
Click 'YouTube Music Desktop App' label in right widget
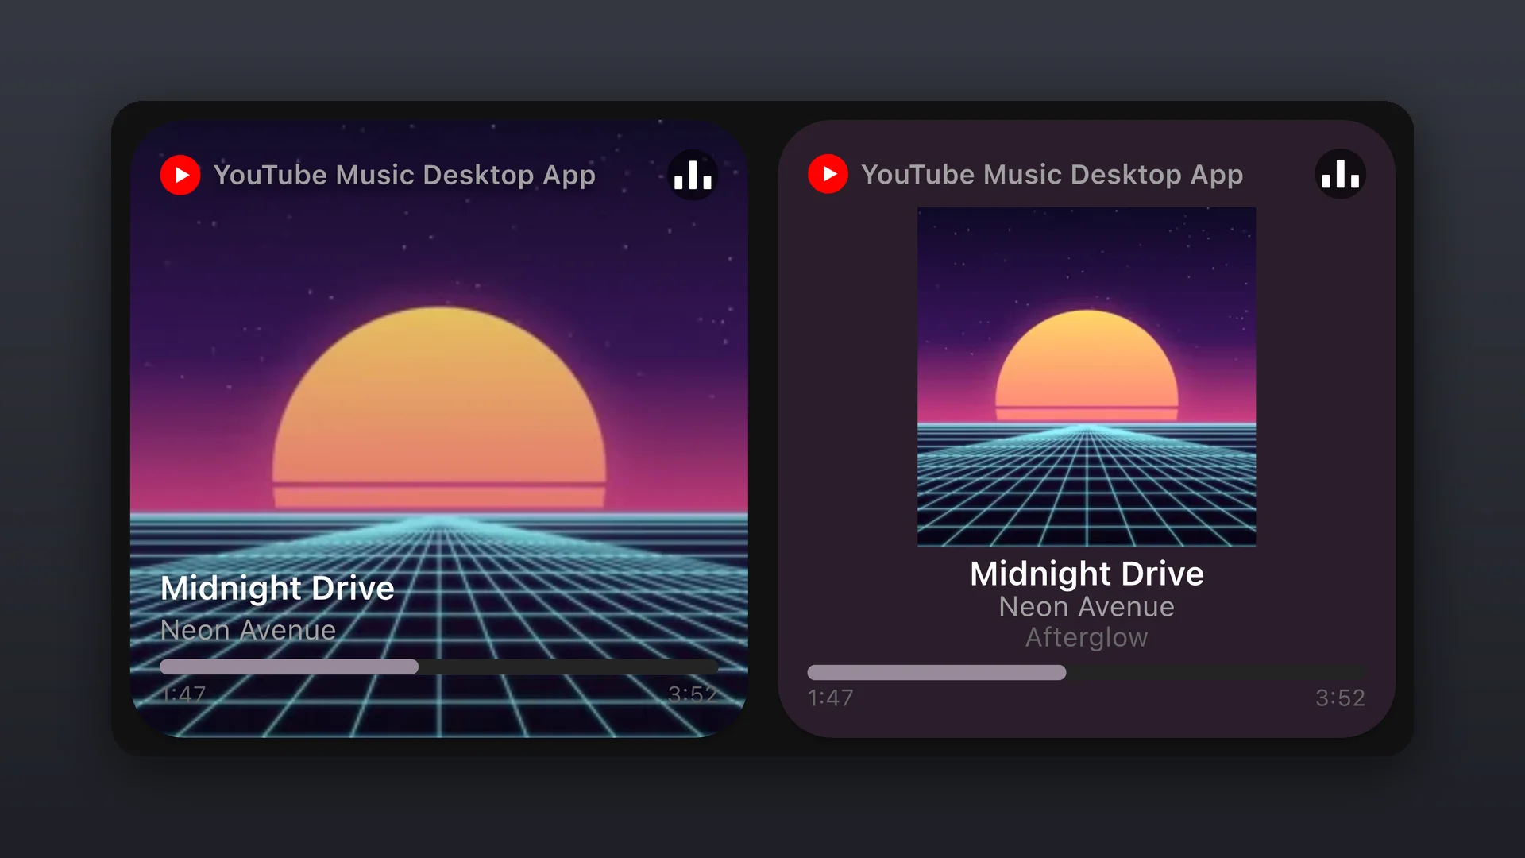pyautogui.click(x=1052, y=175)
